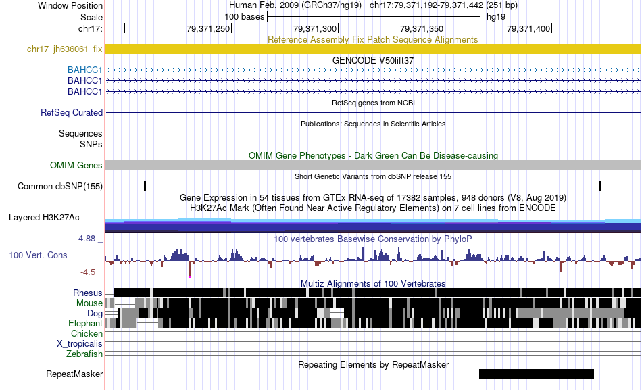
Task: Click the OMIM Genes label
Action: (x=76, y=165)
